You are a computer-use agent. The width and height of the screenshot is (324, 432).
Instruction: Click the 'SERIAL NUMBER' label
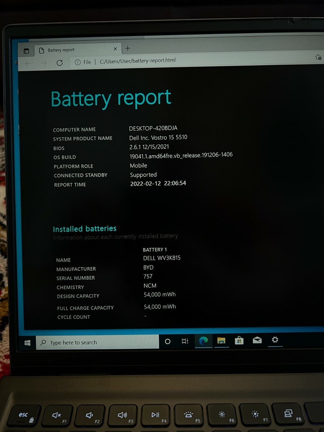click(x=76, y=278)
